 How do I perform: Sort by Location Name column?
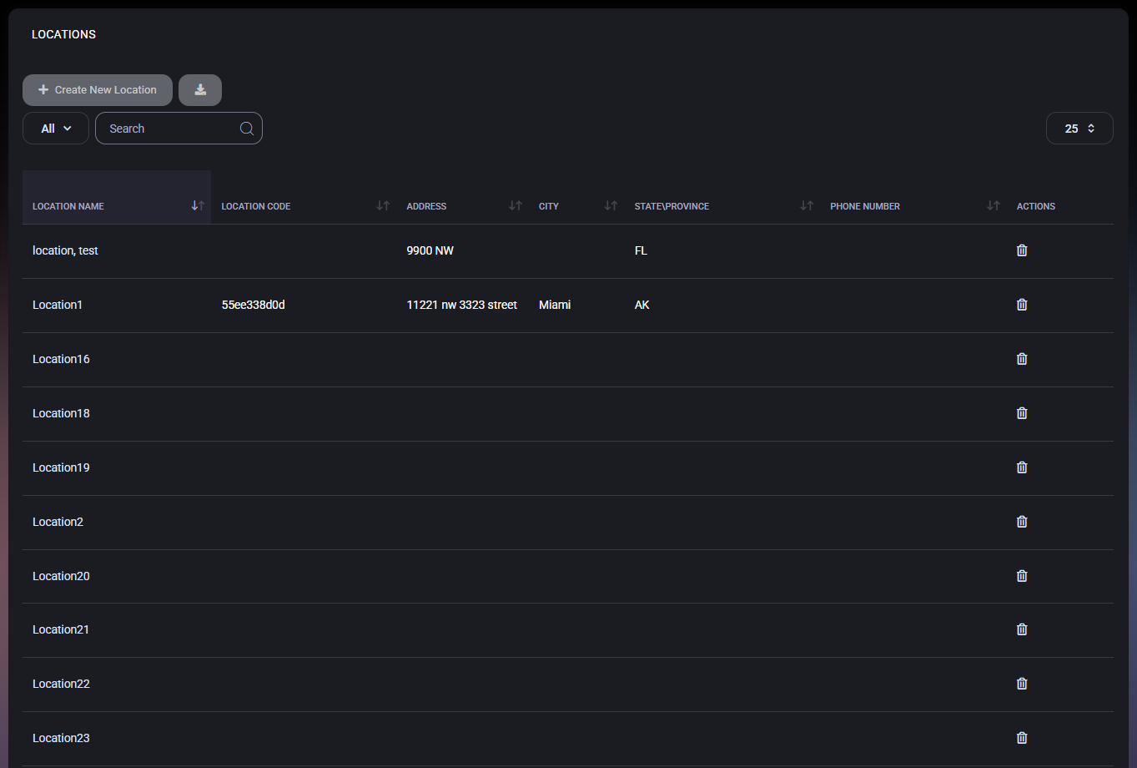(x=198, y=206)
